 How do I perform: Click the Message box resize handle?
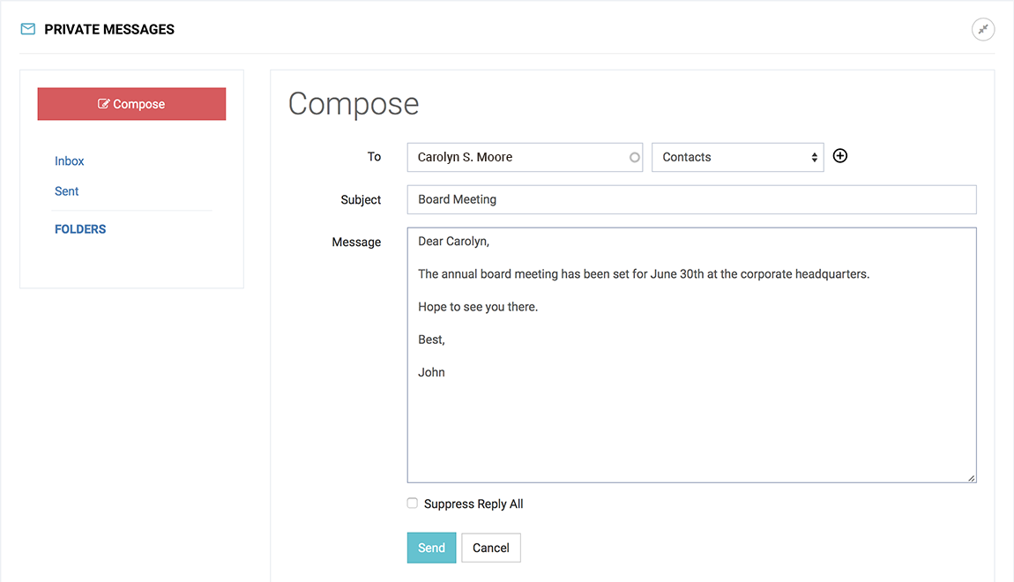[971, 478]
